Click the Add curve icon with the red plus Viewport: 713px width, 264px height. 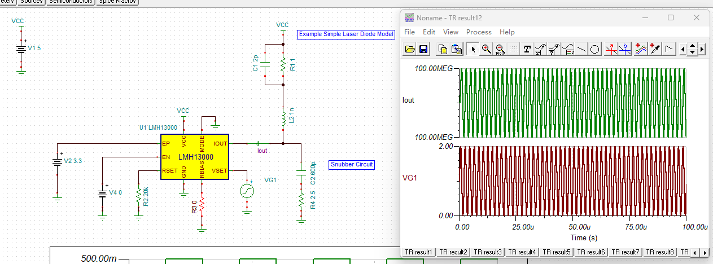click(x=641, y=49)
